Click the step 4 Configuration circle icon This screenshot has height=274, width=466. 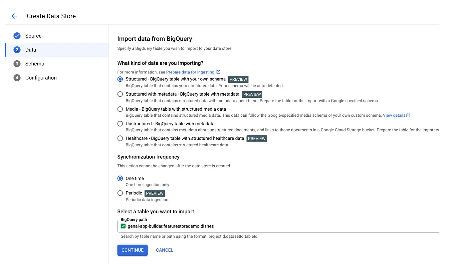pyautogui.click(x=17, y=78)
